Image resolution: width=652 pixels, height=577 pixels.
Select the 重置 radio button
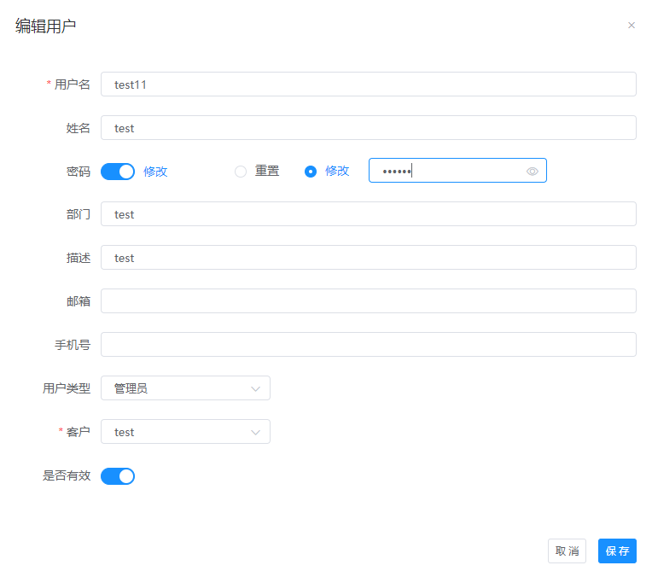[241, 172]
